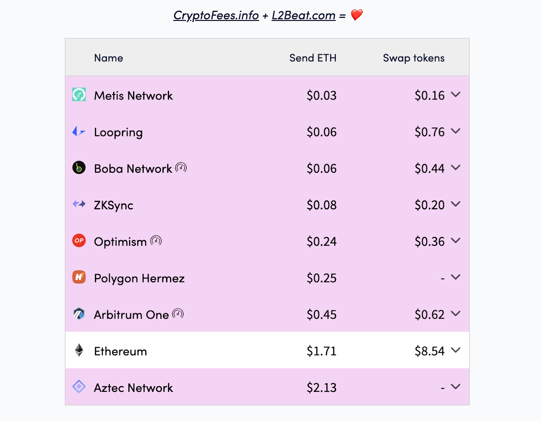Click speedometer badge beside Arbitrum One
Image resolution: width=541 pixels, height=421 pixels.
178,314
